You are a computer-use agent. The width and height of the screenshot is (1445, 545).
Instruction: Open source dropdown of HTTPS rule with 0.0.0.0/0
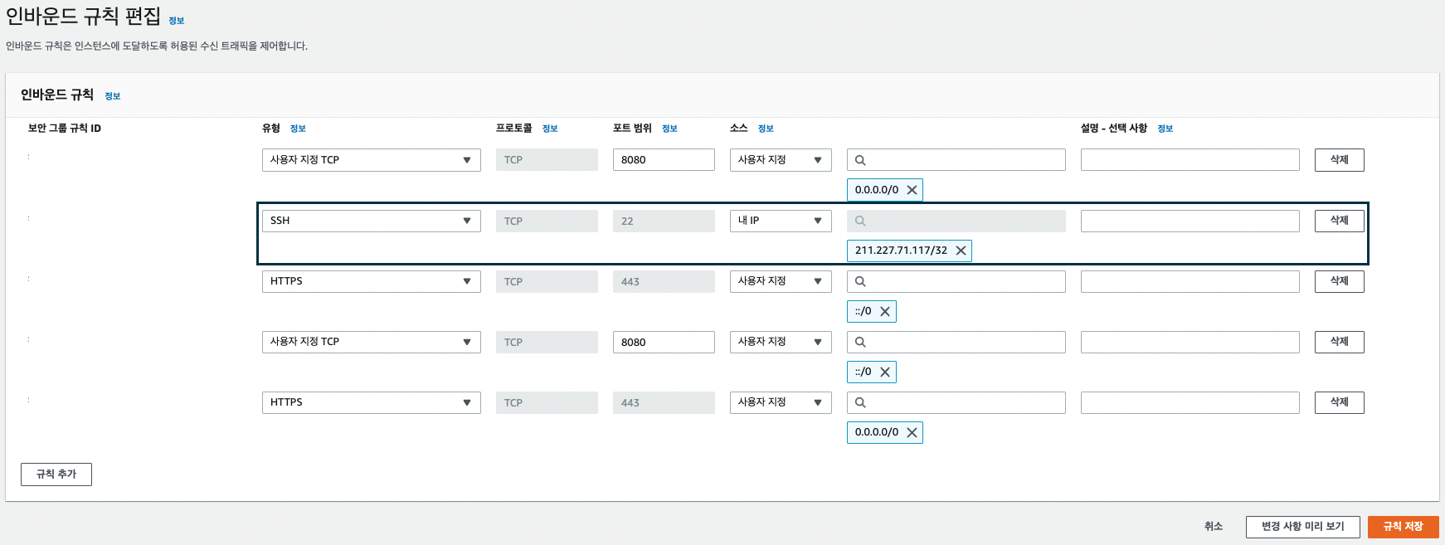781,402
